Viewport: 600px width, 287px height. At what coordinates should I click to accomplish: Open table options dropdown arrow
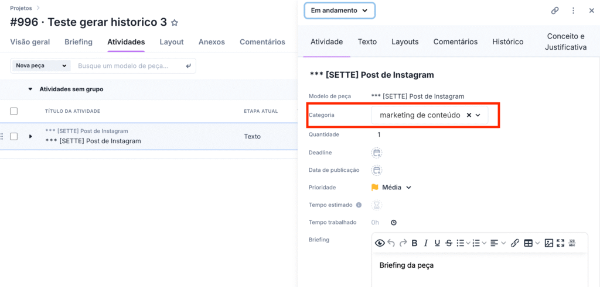click(x=537, y=243)
